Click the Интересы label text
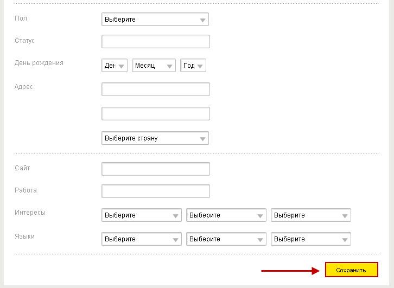 pyautogui.click(x=30, y=213)
